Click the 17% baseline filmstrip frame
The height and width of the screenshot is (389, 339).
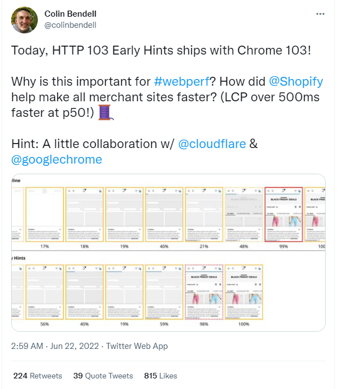point(44,214)
